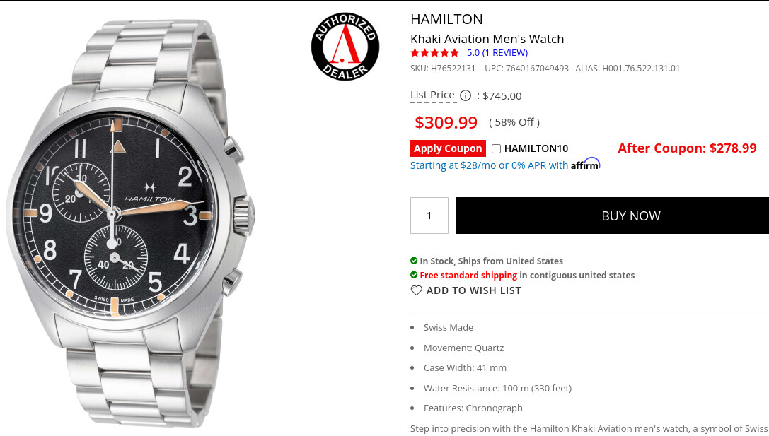Click the Affirm logo
This screenshot has height=436, width=769.
[x=586, y=164]
